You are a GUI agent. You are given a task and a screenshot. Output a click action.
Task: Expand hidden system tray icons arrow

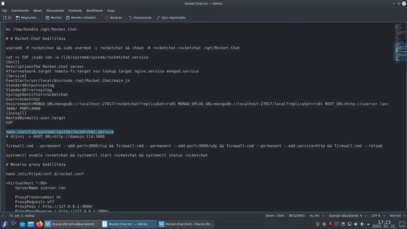[368, 224]
